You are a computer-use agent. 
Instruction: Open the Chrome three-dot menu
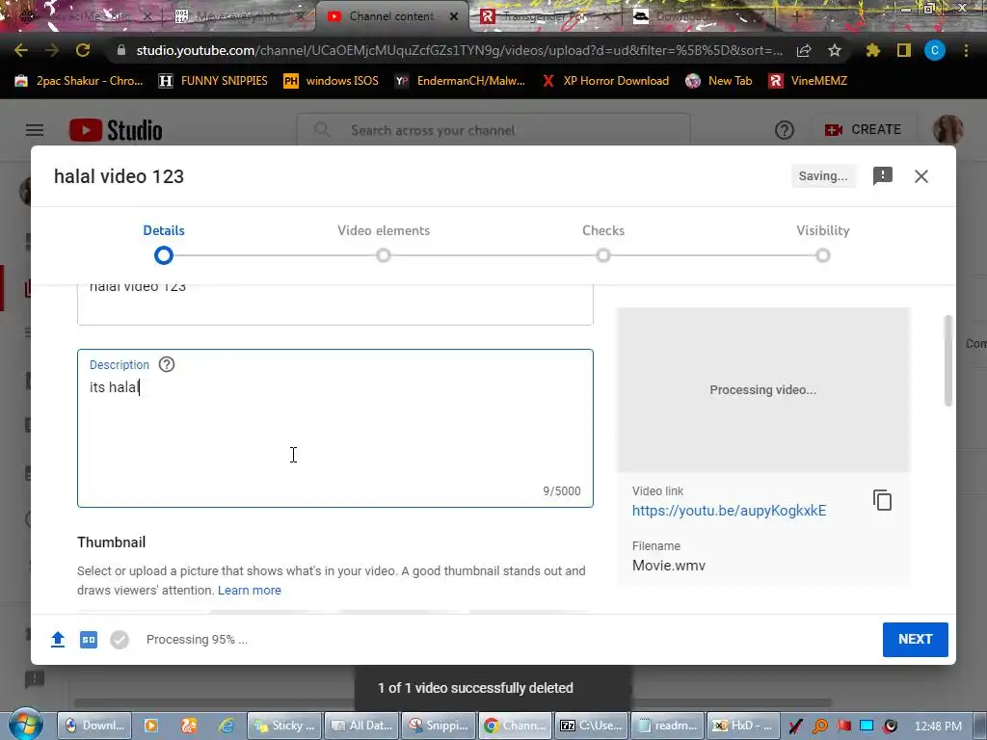966,50
